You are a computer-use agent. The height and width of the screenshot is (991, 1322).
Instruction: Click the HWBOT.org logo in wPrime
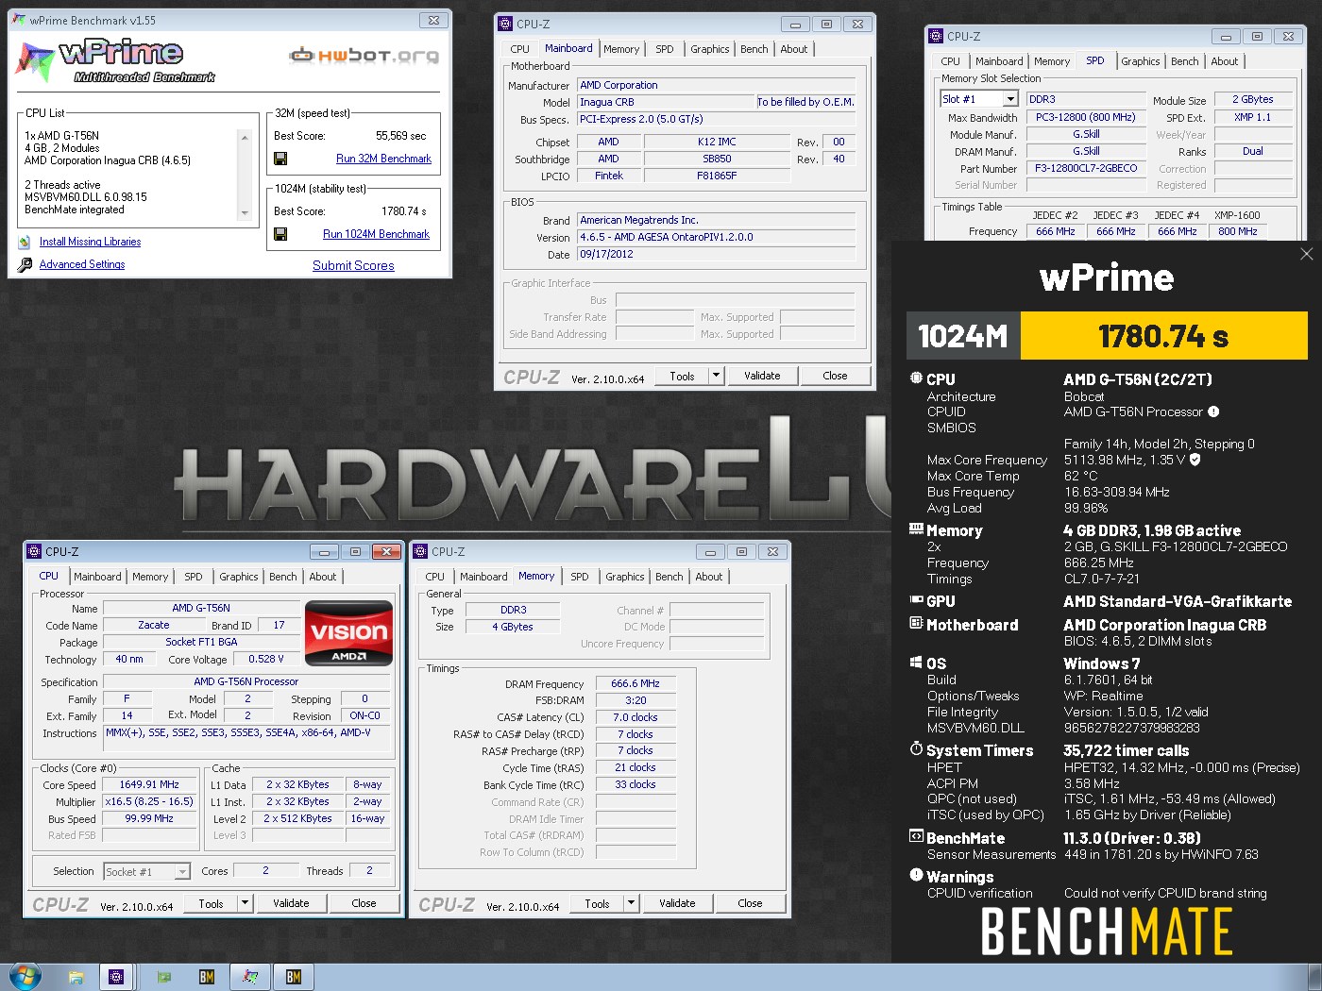[x=364, y=56]
